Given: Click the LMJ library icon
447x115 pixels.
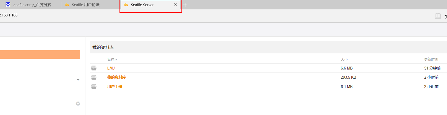Looking at the screenshot, I should tap(94, 68).
